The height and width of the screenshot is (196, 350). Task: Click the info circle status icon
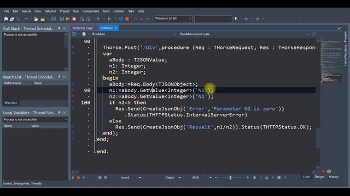coord(279,177)
